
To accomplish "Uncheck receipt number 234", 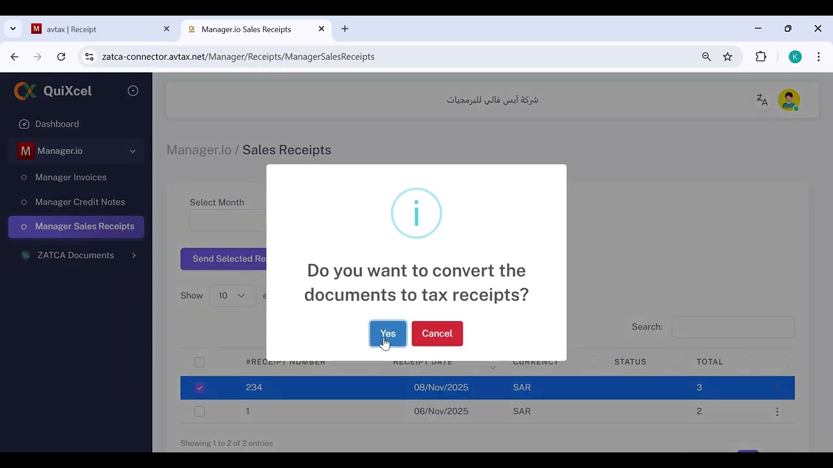I will click(x=199, y=387).
